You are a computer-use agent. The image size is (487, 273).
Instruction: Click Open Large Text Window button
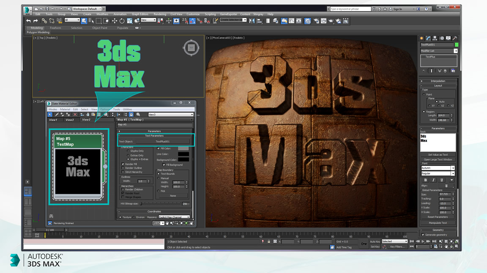tap(438, 159)
